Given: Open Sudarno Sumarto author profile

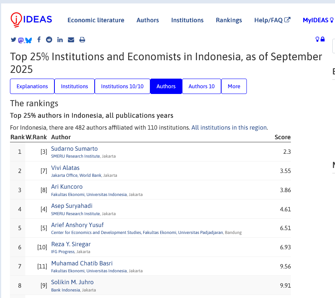Looking at the screenshot, I should click(74, 148).
